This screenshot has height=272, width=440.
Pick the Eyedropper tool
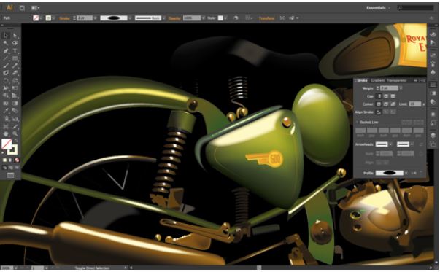(x=5, y=111)
